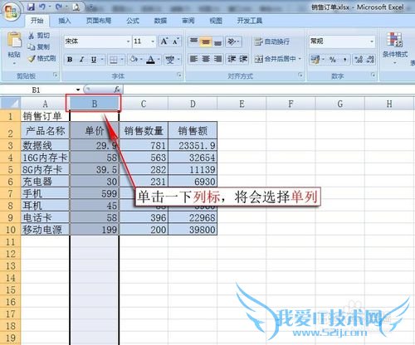
Task: Toggle underline formatting
Action: tap(94, 59)
